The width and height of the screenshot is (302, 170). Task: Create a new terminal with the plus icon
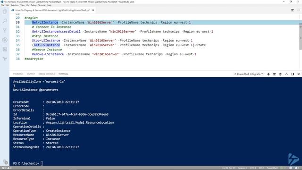pyautogui.click(x=268, y=74)
